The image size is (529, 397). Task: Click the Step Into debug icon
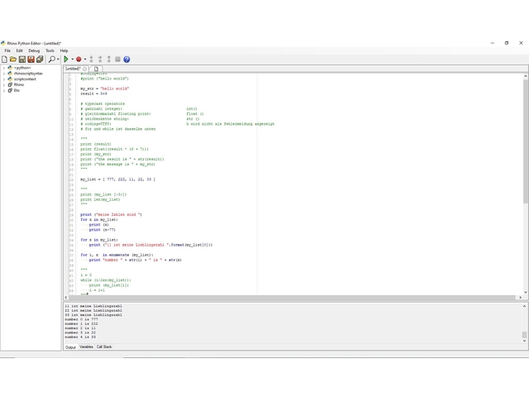coord(92,60)
